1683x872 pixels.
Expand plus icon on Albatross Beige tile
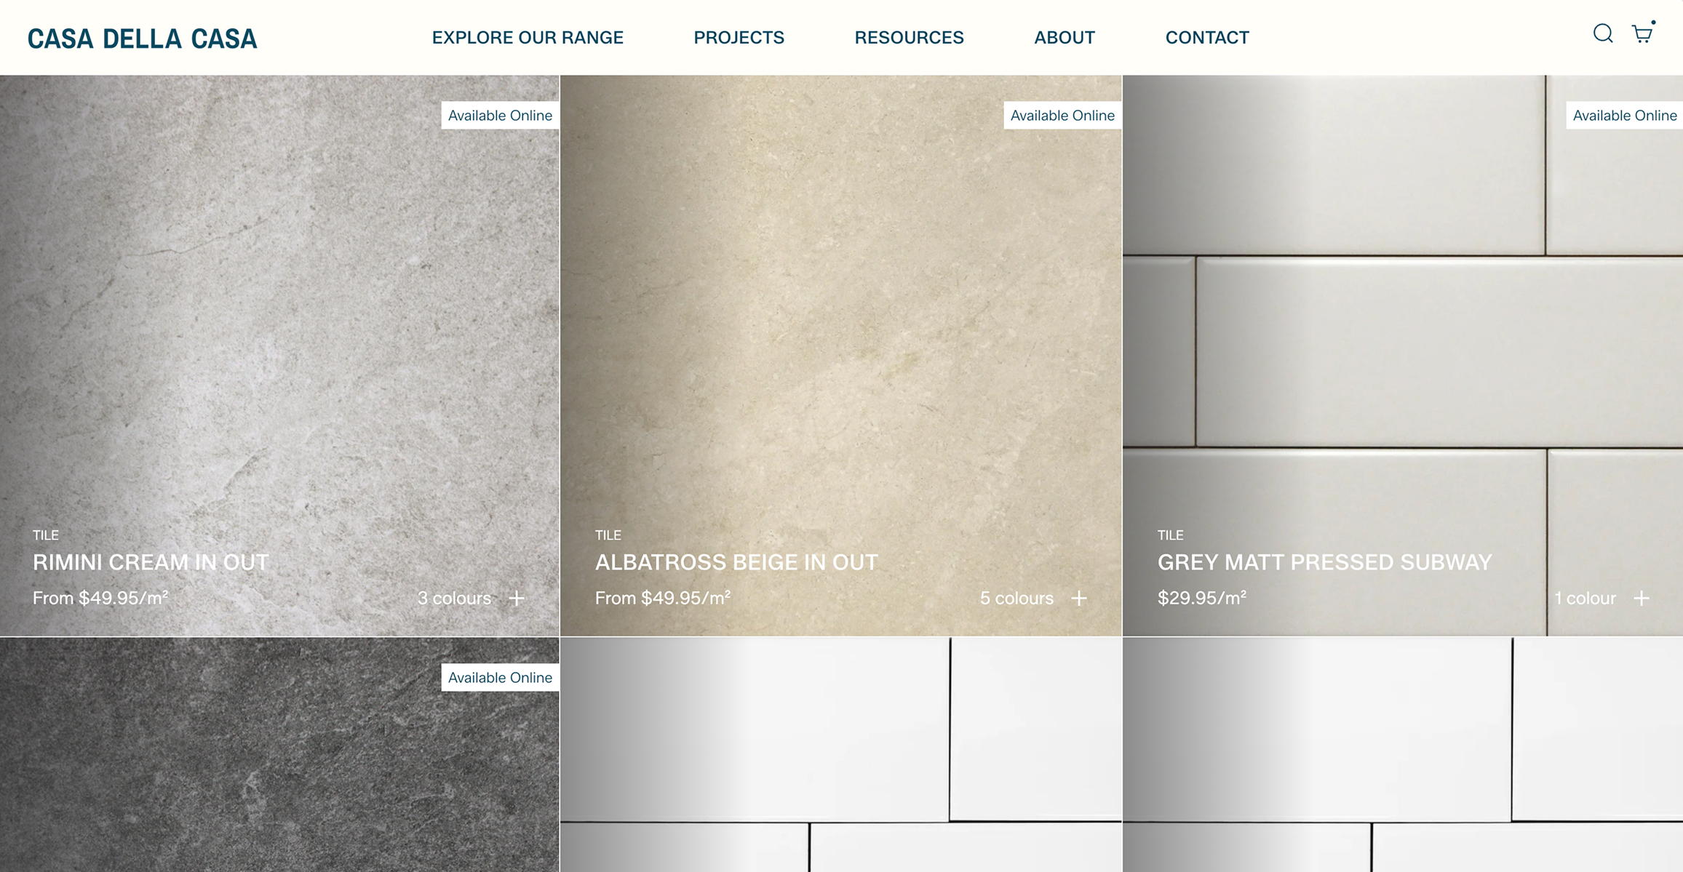coord(1079,598)
